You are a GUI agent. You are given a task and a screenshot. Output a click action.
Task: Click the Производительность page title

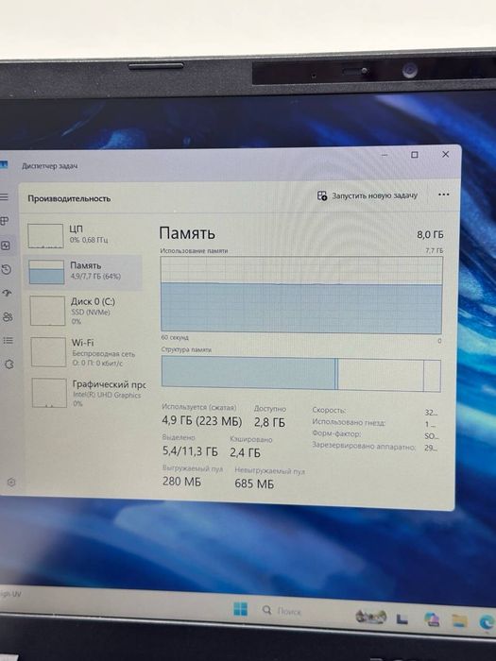point(69,198)
